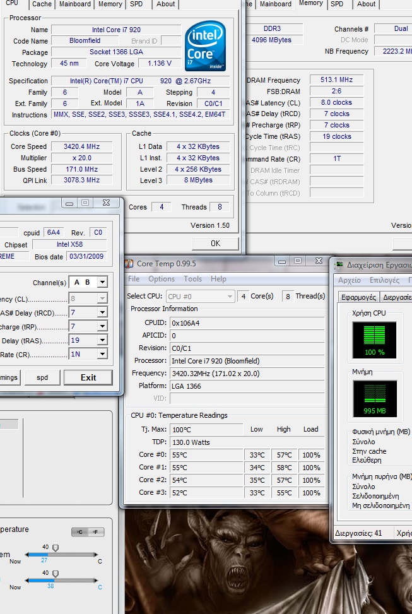412x614 pixels.
Task: Open the About tab in right CPU-Z window
Action: click(x=366, y=4)
